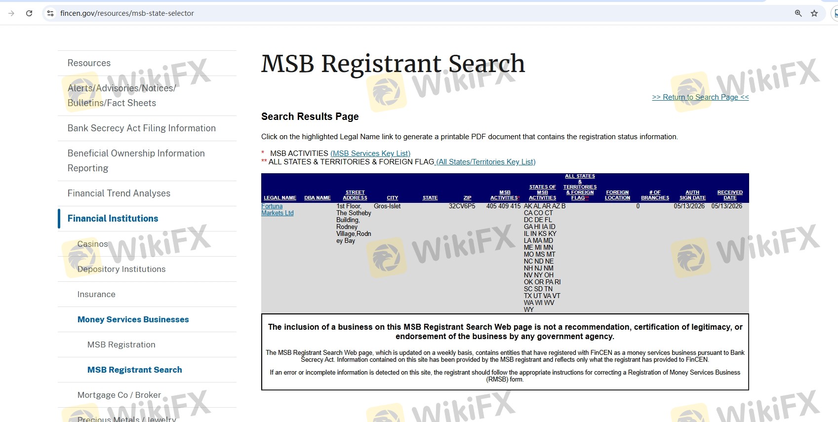Open site information icon in address bar
The width and height of the screenshot is (838, 422).
(50, 13)
